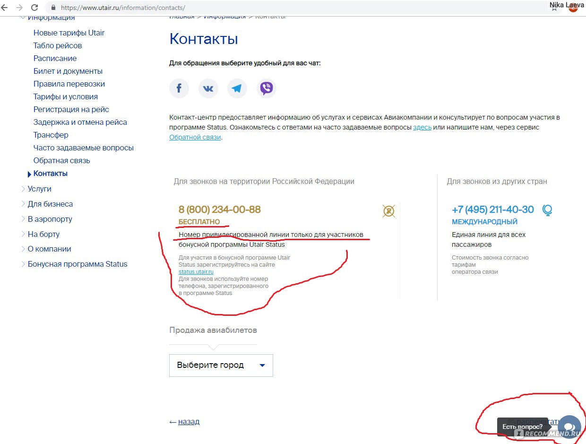Open the Facebook chat icon

tap(179, 88)
